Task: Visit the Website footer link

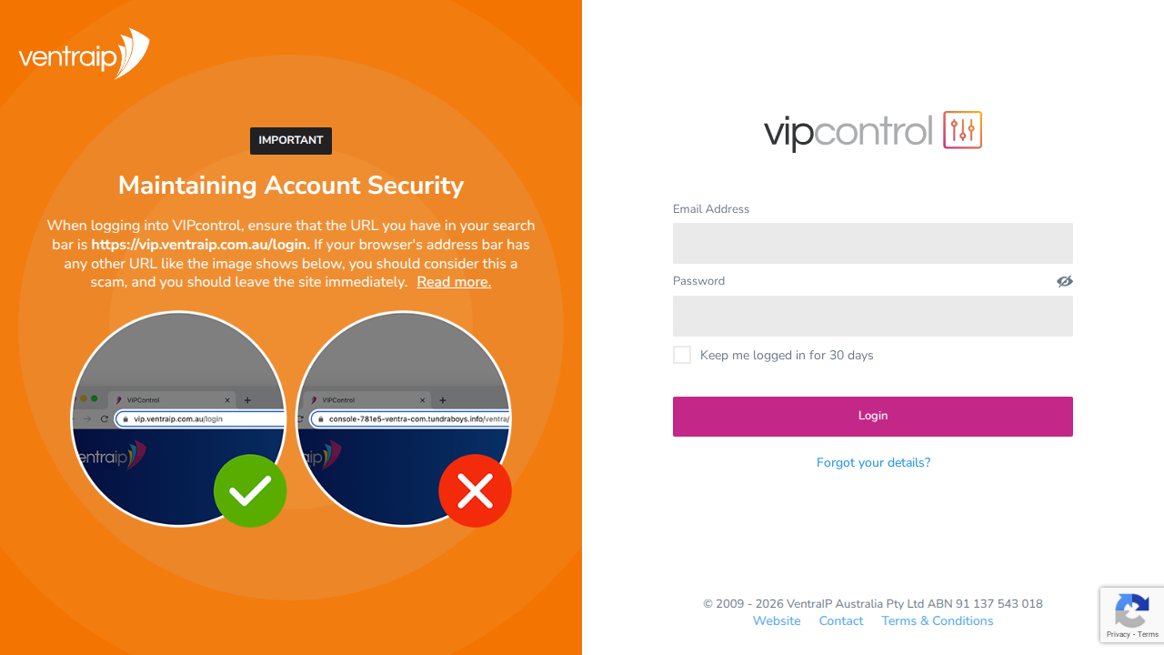Action: pos(777,620)
